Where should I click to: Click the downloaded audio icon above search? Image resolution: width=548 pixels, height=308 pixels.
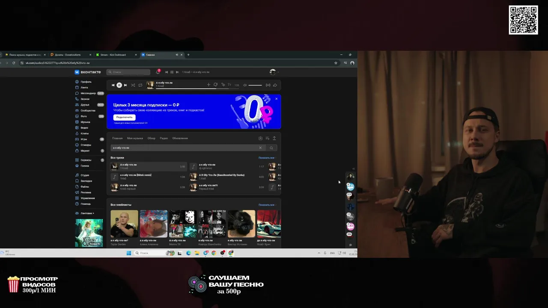[260, 138]
